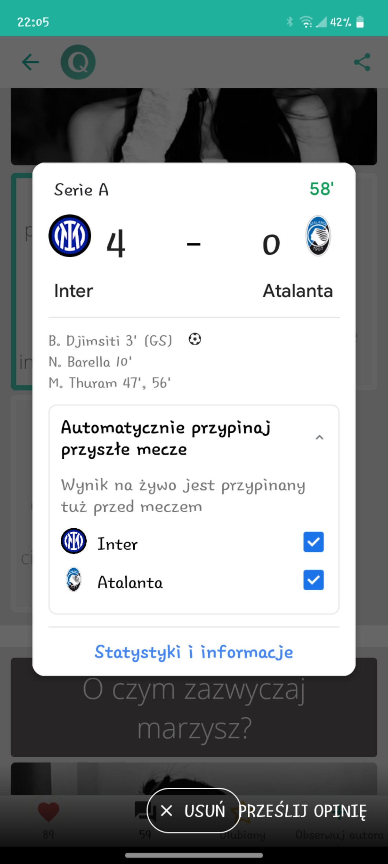Tap the small Inter logo in pin list
388x864 pixels.
coord(74,541)
